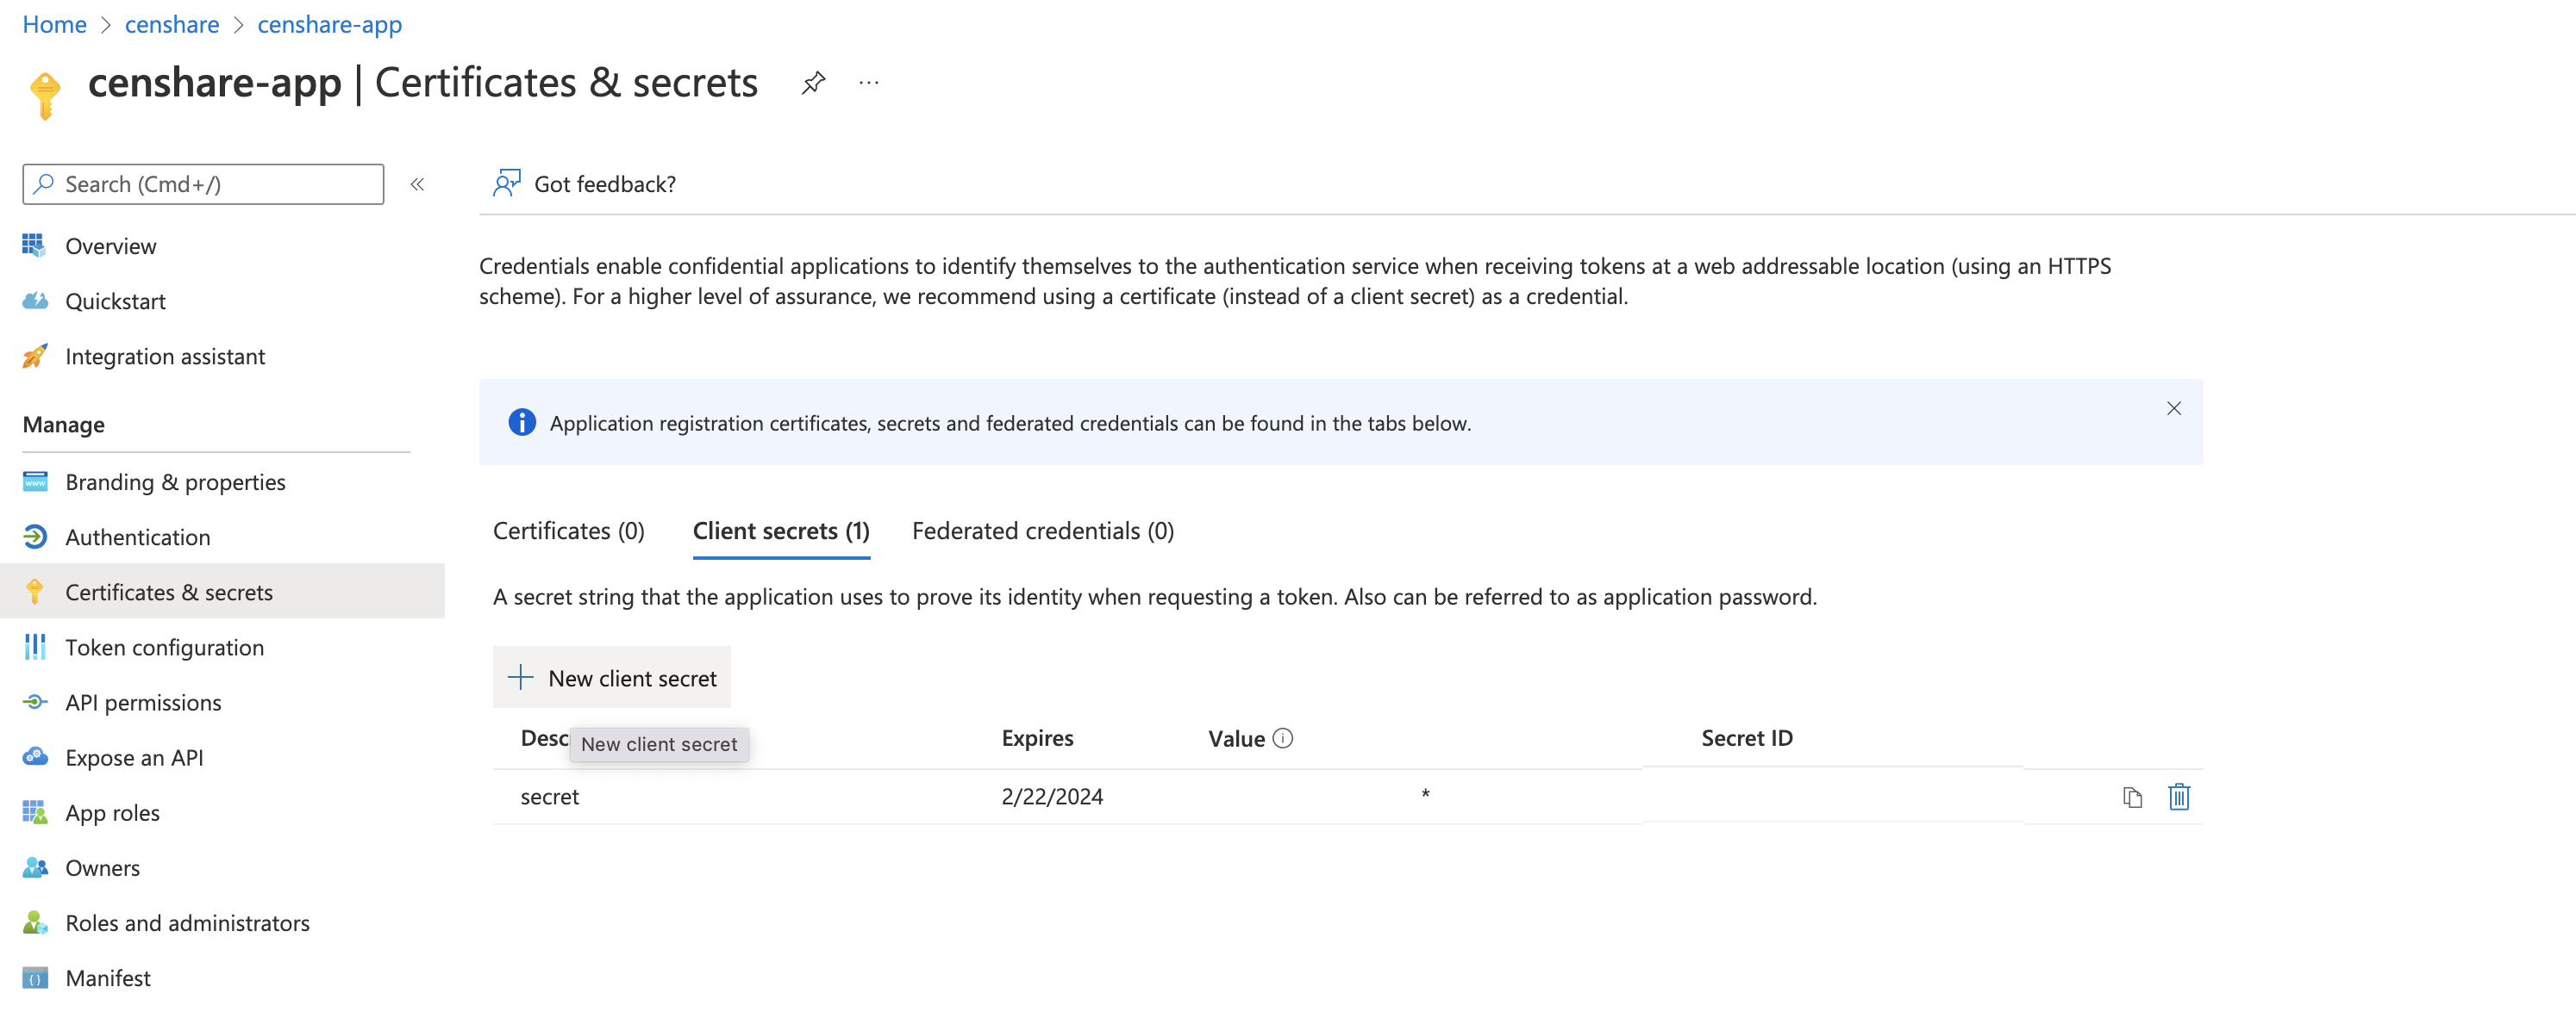Copy the secret value to clipboard
2576x1018 pixels.
2132,798
